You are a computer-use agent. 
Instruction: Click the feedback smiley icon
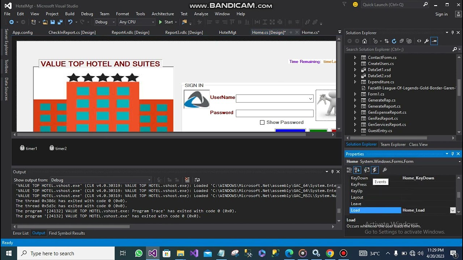tap(355, 5)
